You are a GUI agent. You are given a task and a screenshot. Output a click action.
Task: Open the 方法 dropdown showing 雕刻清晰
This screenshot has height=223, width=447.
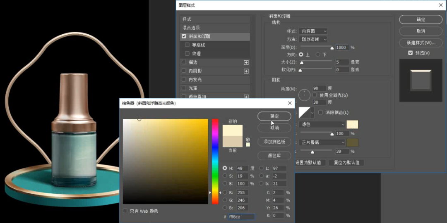(x=313, y=39)
